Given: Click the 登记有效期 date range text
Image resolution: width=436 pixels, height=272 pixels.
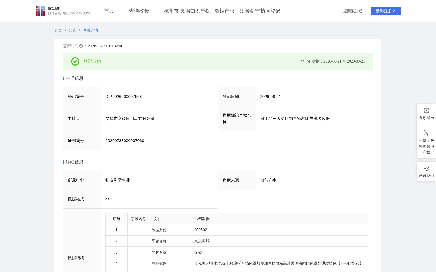Looking at the screenshot, I should (333, 61).
